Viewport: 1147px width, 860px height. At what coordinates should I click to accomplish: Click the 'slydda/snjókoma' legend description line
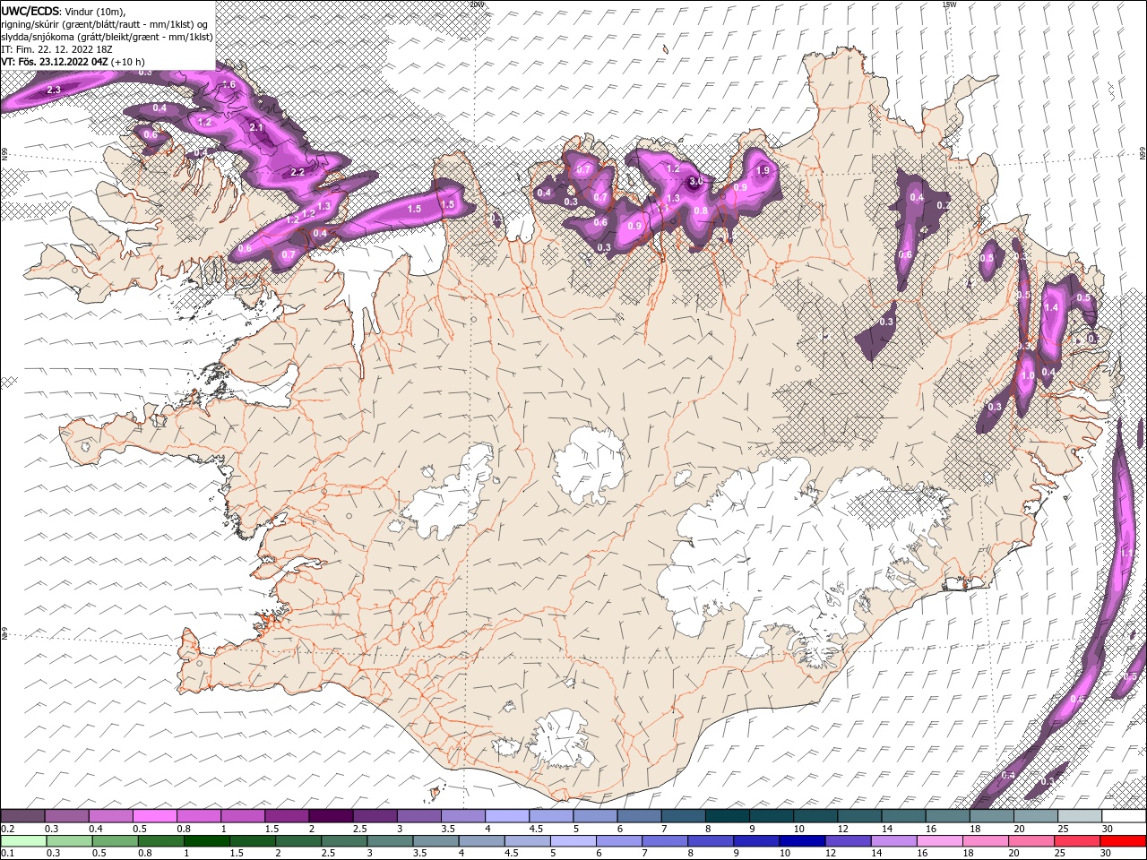(x=107, y=37)
